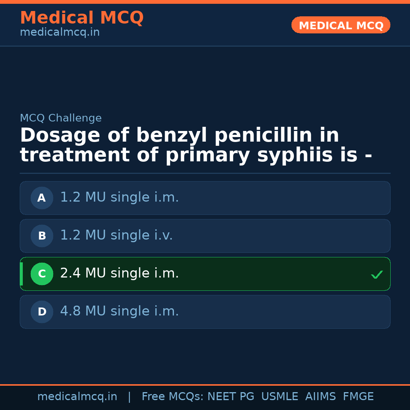This screenshot has height=410, width=410.
Task: Open medicalmcq.in link in footer
Action: coord(77,397)
